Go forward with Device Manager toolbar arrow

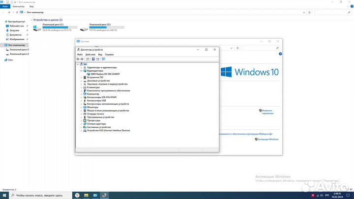82,59
